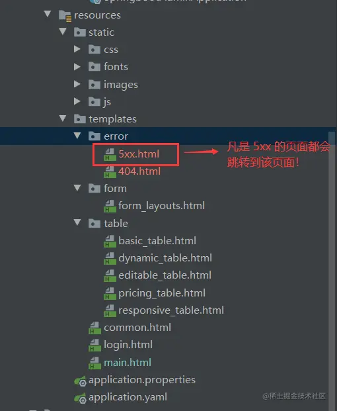Expand the fonts folder arrow
This screenshot has height=411, width=337.
point(77,67)
